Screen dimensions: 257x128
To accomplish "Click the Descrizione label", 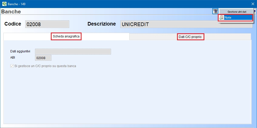I will pyautogui.click(x=102, y=24).
